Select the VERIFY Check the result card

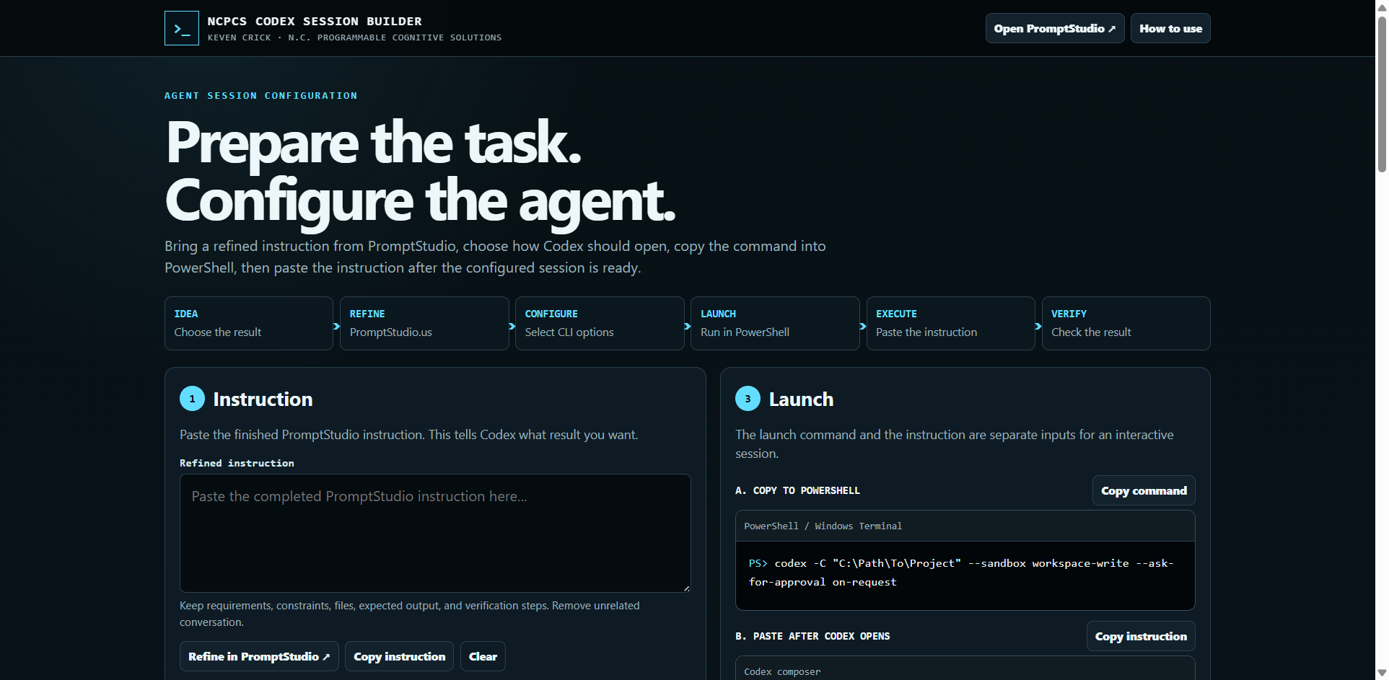coord(1125,323)
